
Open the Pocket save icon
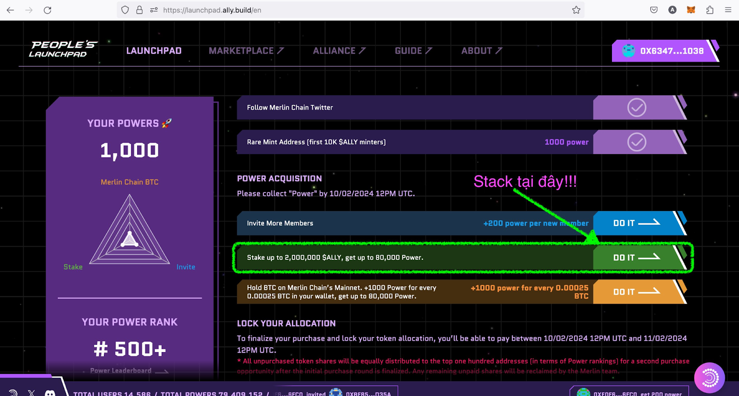tap(654, 10)
